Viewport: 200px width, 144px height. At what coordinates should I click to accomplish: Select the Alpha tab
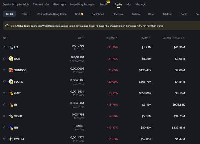tap(118, 4)
